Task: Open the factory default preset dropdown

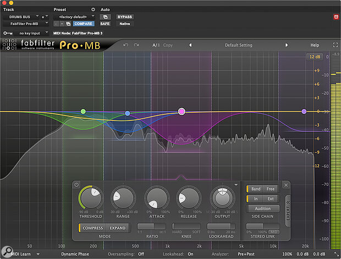Action: tap(74, 16)
